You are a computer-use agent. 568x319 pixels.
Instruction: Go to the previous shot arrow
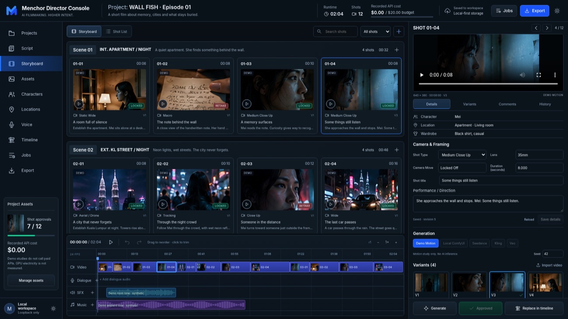pyautogui.click(x=536, y=28)
